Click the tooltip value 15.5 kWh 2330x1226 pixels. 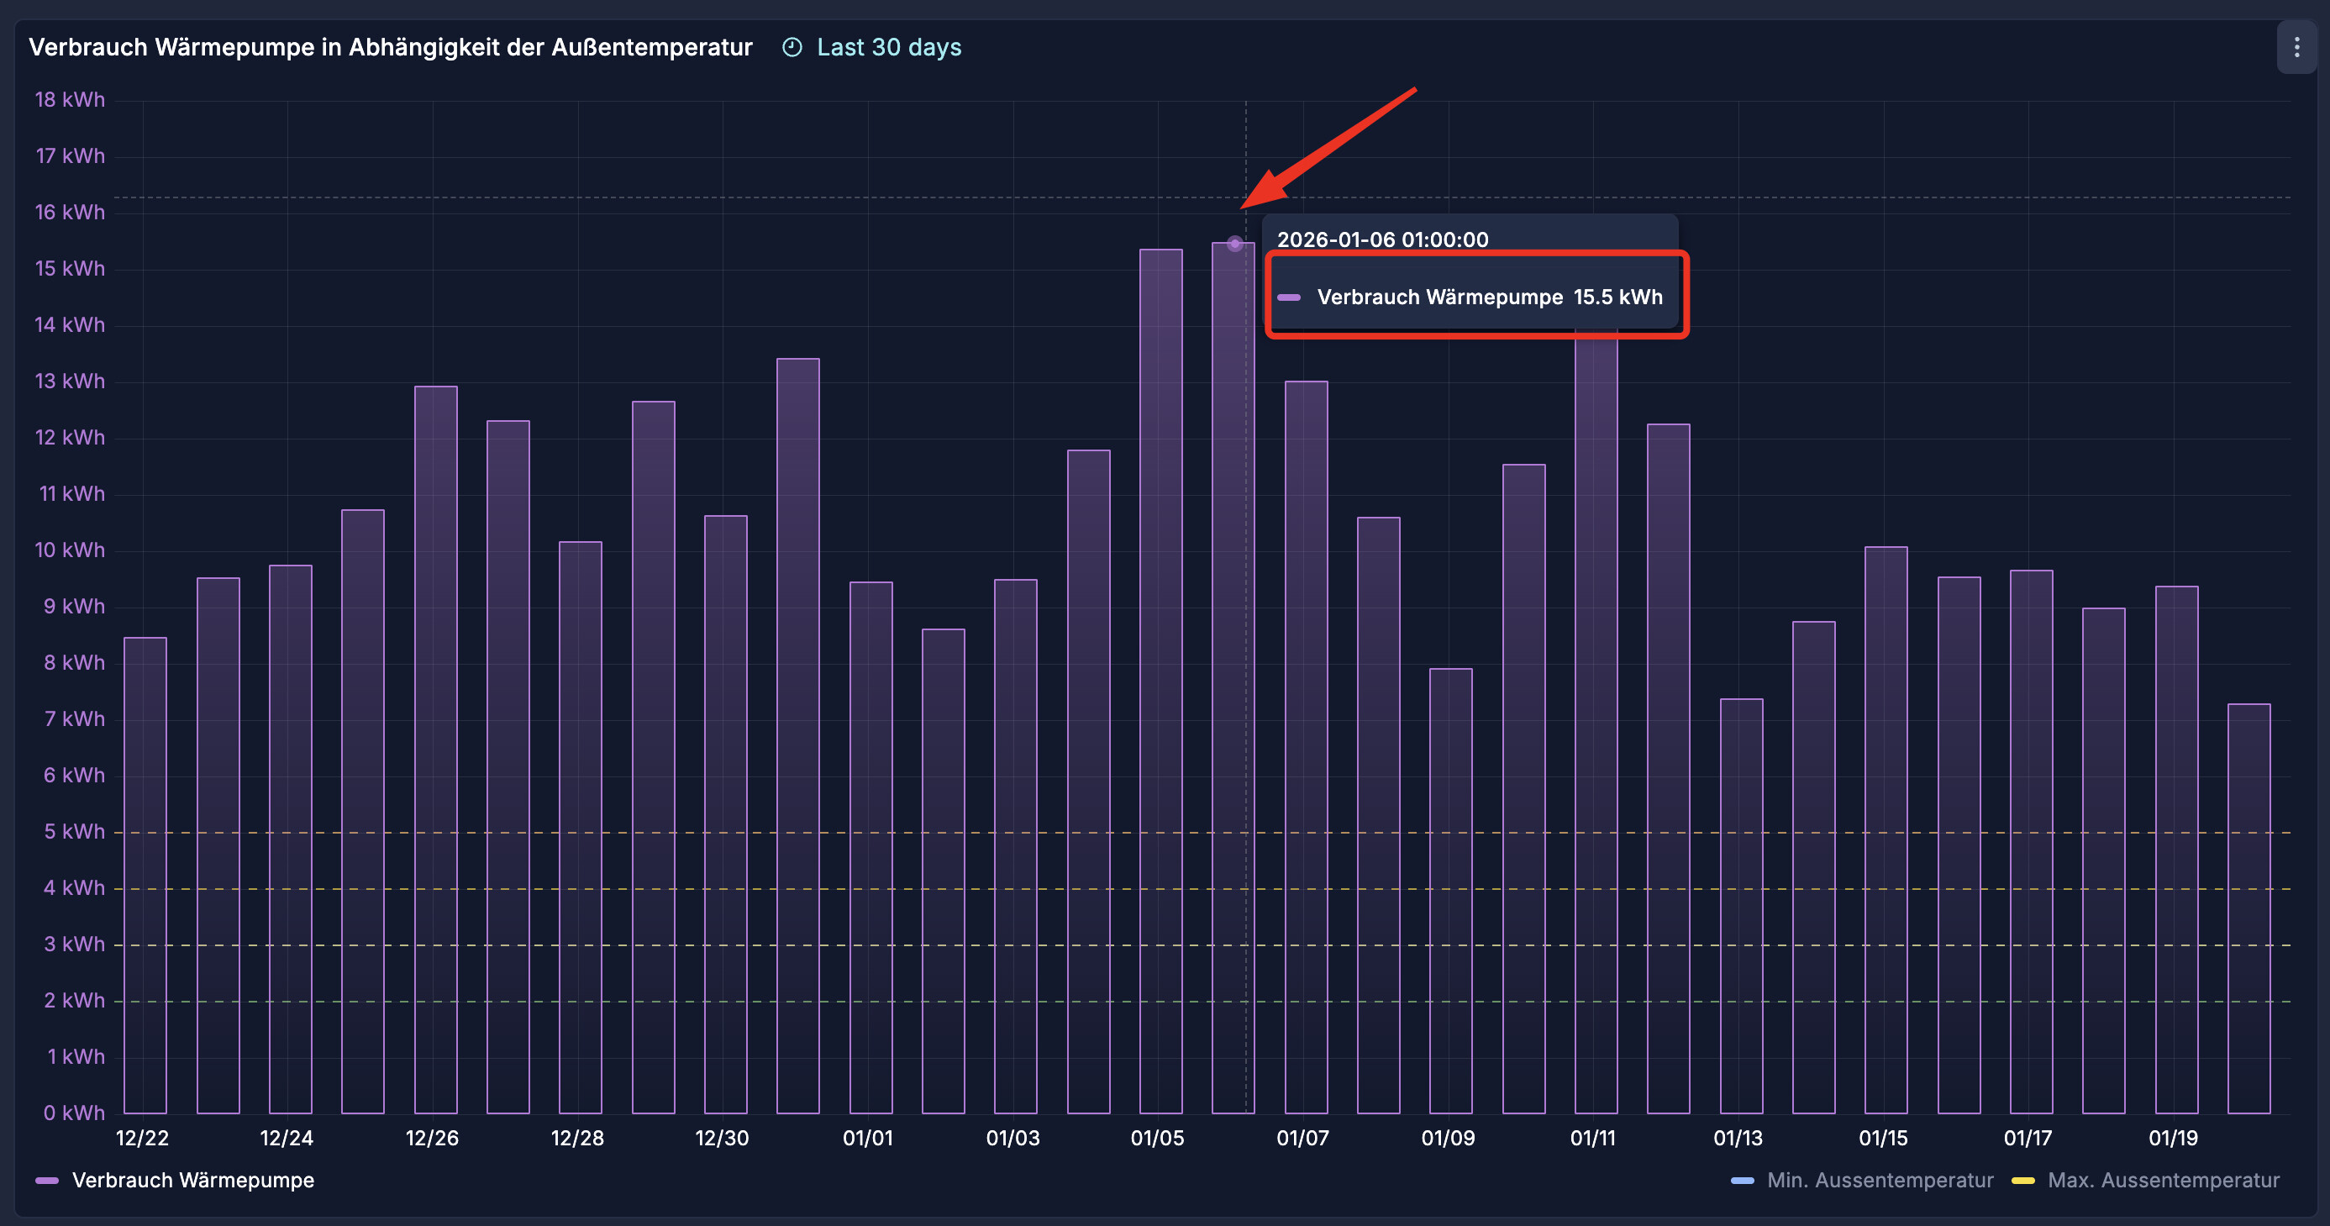1617,297
